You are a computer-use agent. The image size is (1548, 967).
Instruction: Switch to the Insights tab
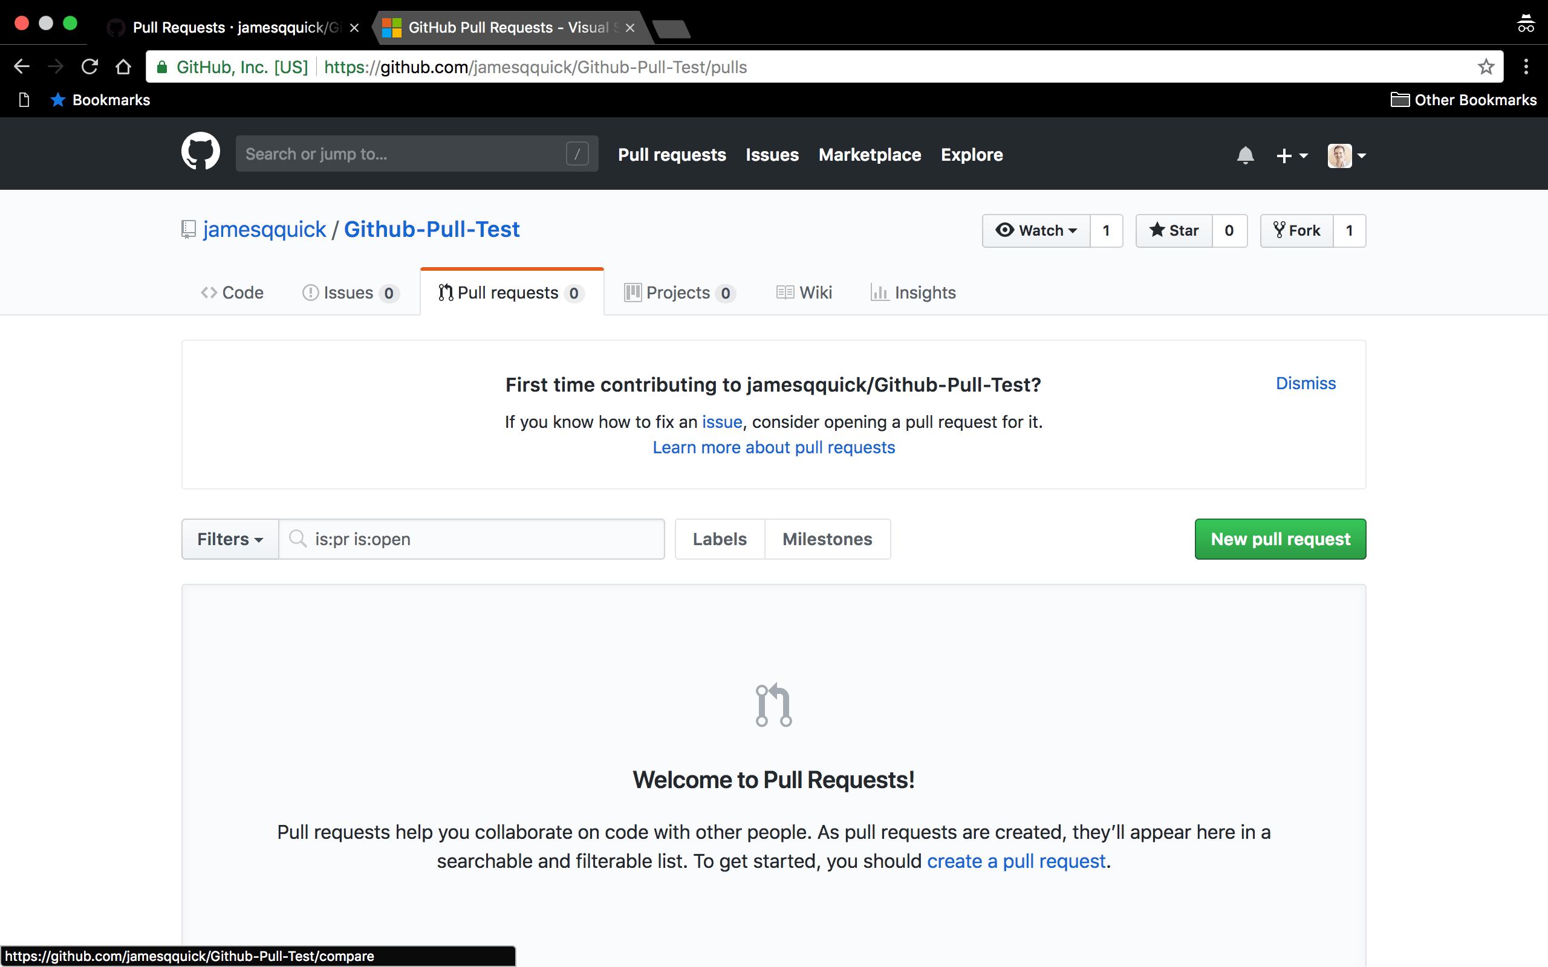913,293
